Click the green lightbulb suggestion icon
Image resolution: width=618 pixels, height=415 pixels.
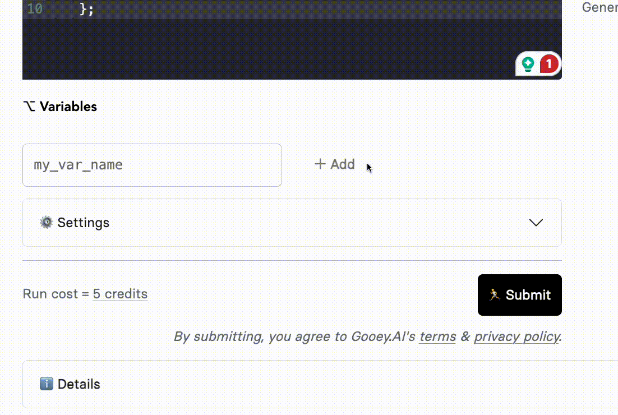tap(528, 64)
